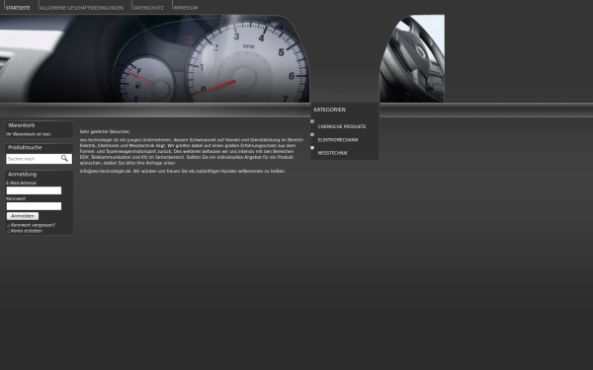Open the Startseite menu item
Viewport: 593px width, 370px height.
pyautogui.click(x=18, y=8)
